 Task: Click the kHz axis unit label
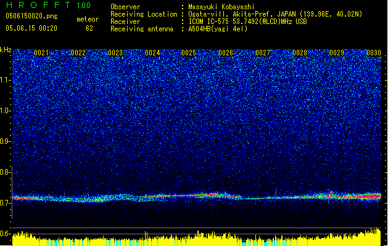pos(6,50)
